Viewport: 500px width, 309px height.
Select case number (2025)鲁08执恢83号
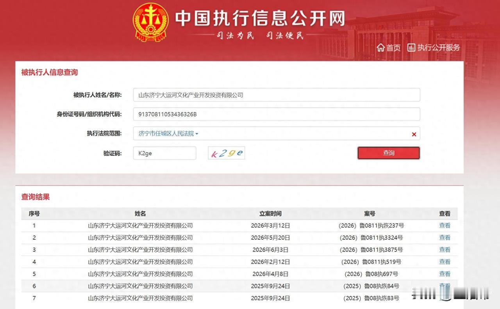pyautogui.click(x=371, y=298)
